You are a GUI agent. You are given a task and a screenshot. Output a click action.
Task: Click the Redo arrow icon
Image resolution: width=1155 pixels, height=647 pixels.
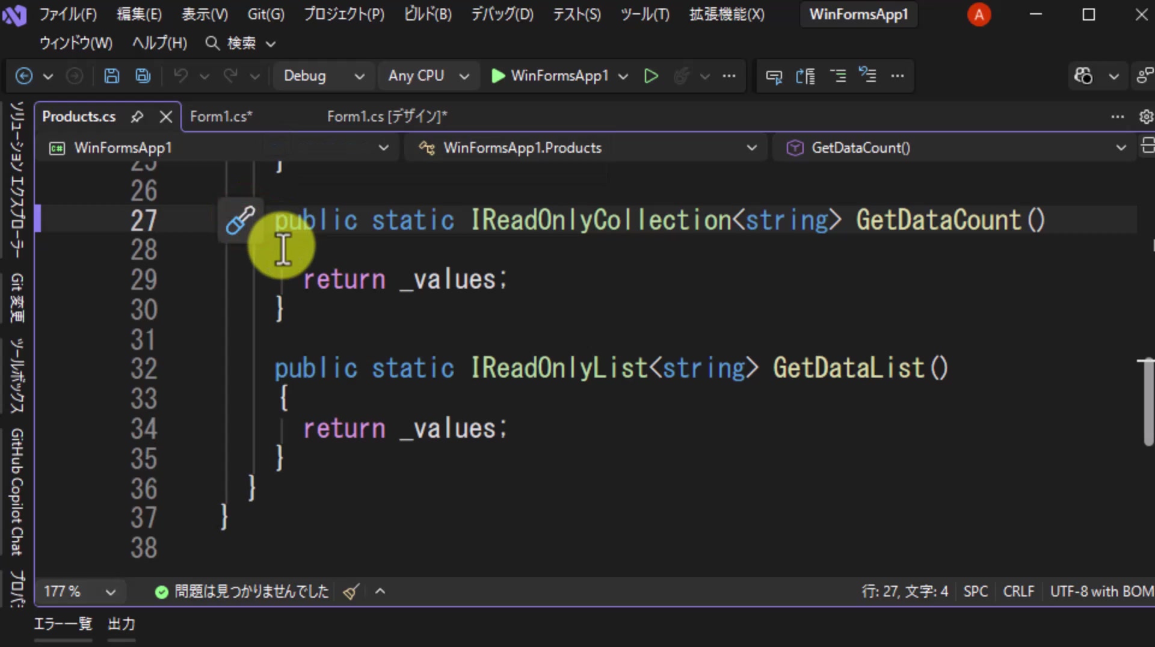coord(230,76)
